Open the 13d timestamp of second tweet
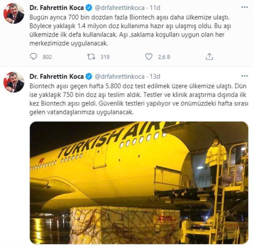The image size is (253, 248). coord(155,76)
